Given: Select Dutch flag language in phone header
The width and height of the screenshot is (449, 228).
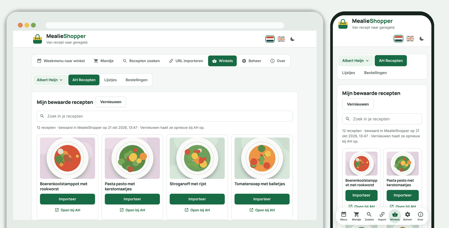Looking at the screenshot, I should (x=399, y=39).
